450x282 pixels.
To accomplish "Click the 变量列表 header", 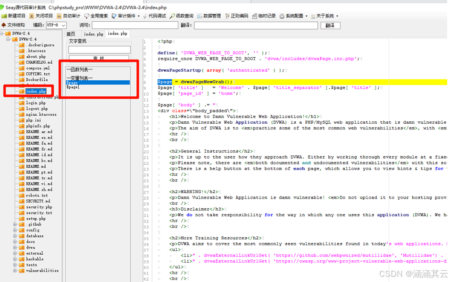I will (80, 78).
